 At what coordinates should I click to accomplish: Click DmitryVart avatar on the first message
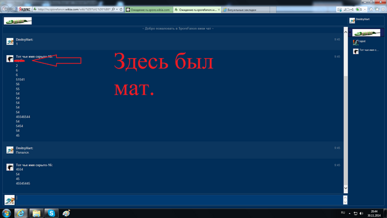coord(10,41)
